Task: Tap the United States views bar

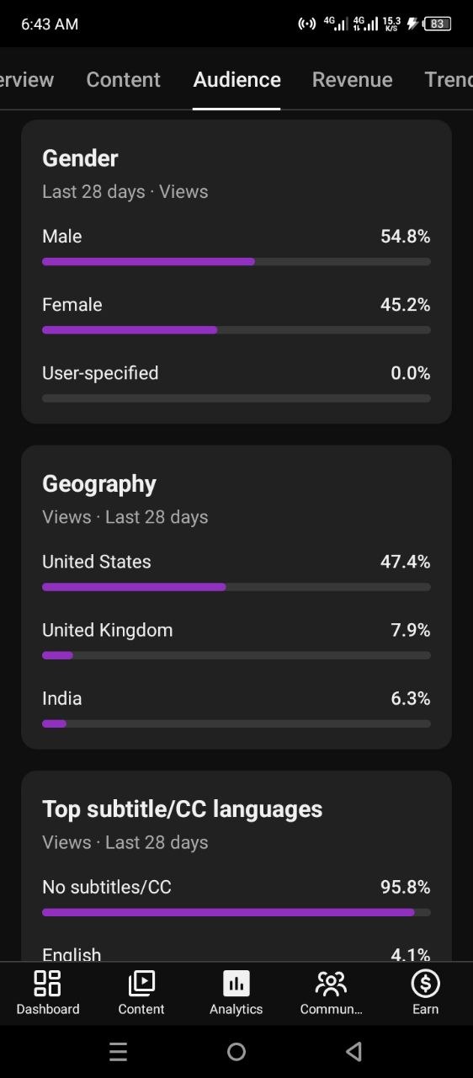Action: coord(236,587)
